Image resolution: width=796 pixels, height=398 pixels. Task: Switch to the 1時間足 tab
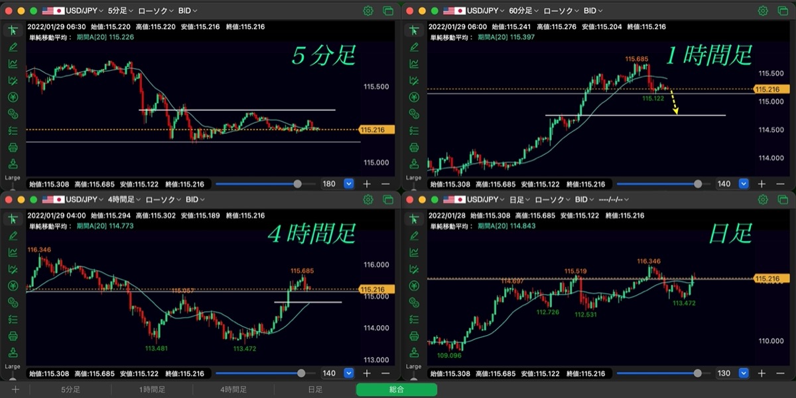click(x=152, y=389)
